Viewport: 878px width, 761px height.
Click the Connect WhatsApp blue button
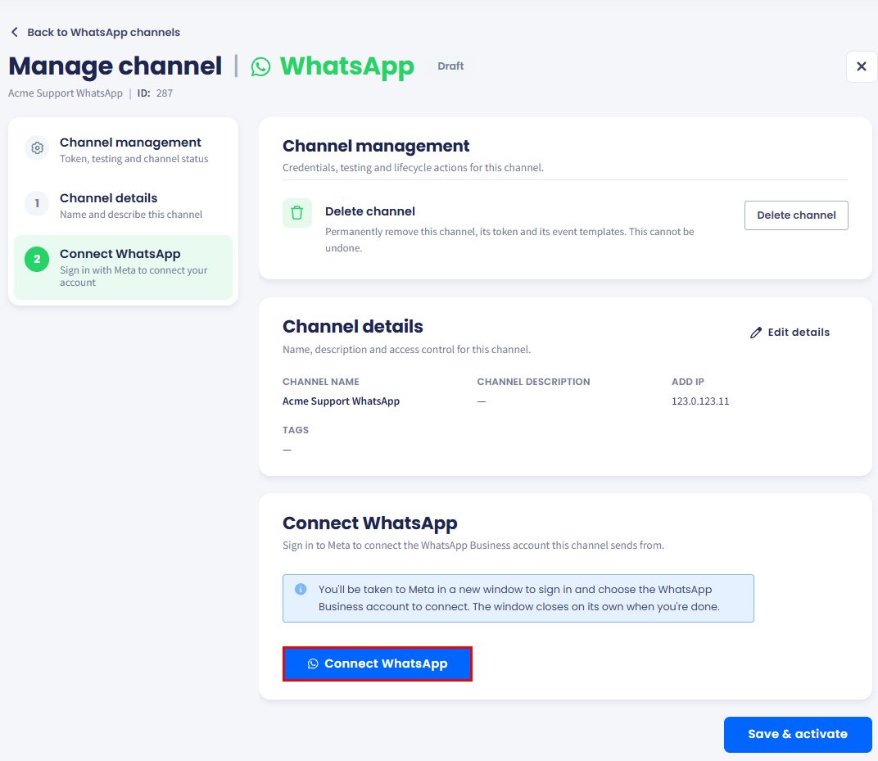[378, 664]
